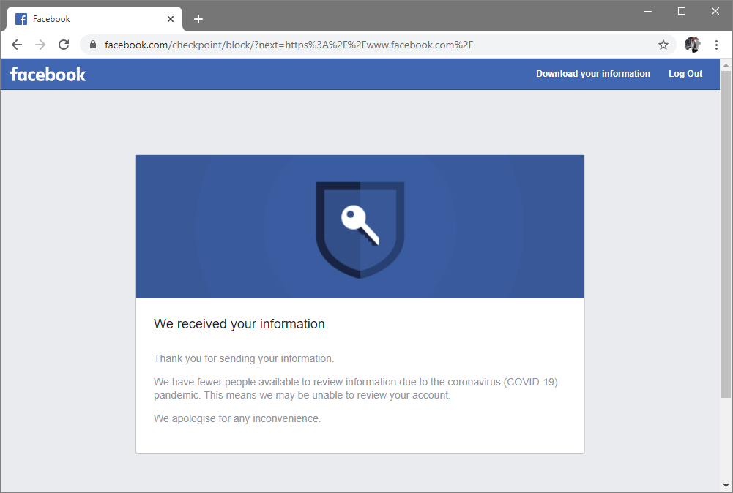733x493 pixels.
Task: Click the scrollbar up arrow
Action: [726, 64]
